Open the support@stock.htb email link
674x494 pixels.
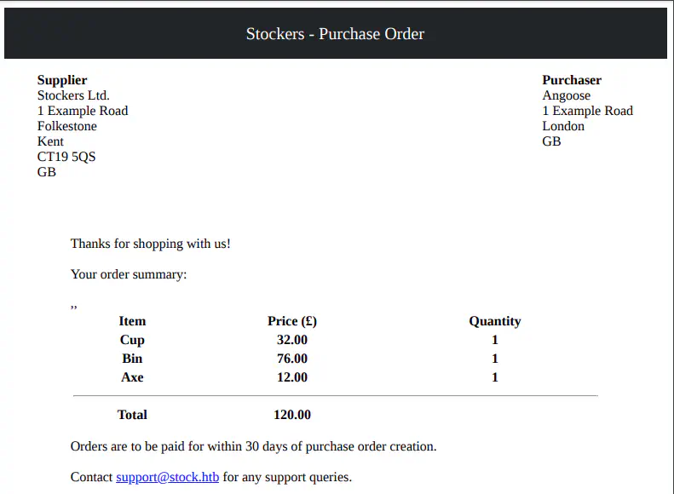coord(168,477)
